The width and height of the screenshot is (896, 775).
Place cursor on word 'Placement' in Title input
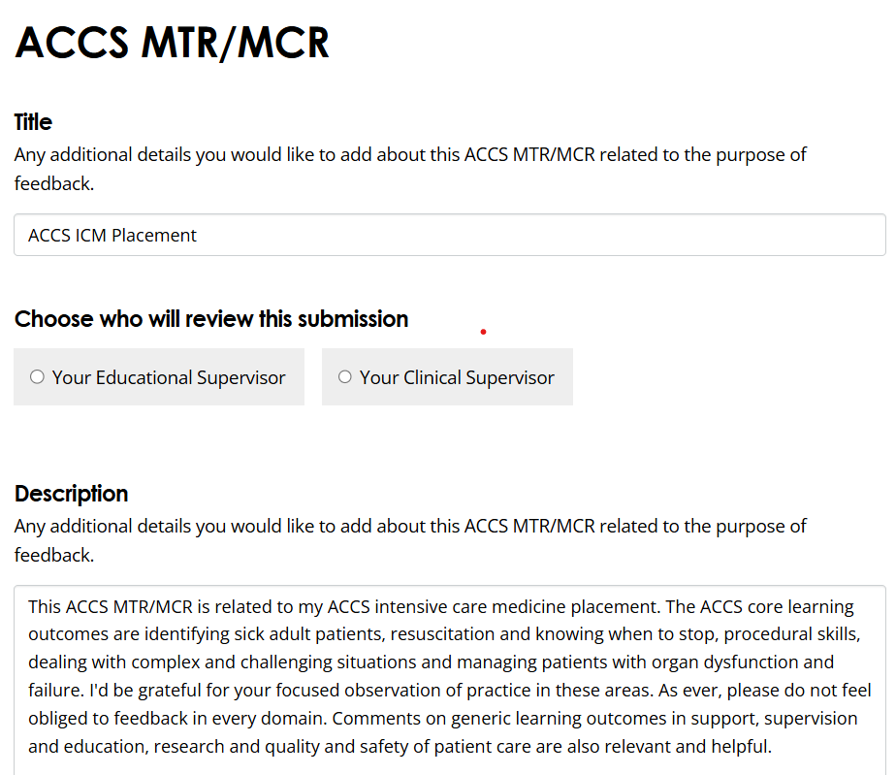(154, 236)
